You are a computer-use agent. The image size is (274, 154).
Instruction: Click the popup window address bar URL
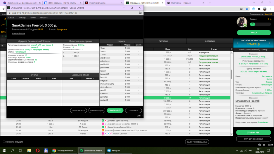pyautogui.click(x=45, y=13)
